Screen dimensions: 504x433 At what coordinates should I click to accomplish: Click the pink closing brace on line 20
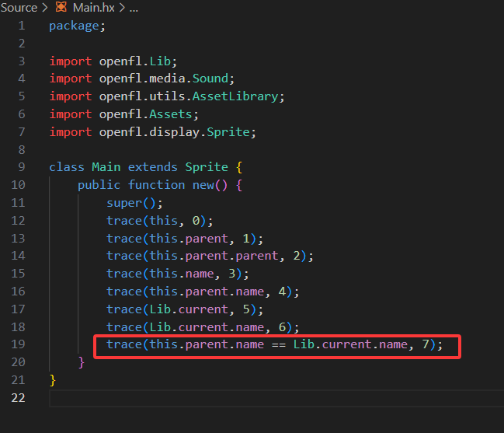pos(82,362)
